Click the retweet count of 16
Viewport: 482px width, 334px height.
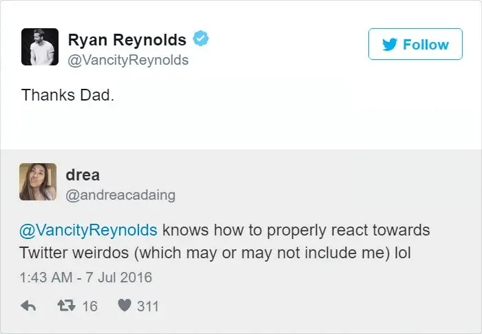[x=90, y=305]
